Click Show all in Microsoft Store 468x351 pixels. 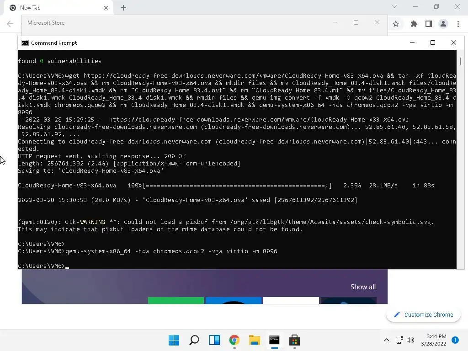click(363, 287)
